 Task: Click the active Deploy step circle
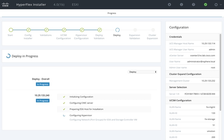(x=117, y=30)
